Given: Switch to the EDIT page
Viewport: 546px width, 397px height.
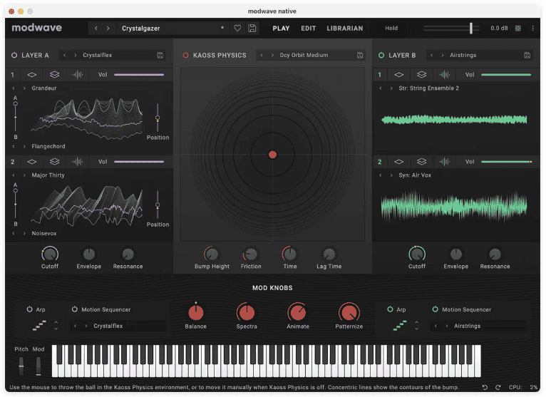Looking at the screenshot, I should [x=309, y=29].
